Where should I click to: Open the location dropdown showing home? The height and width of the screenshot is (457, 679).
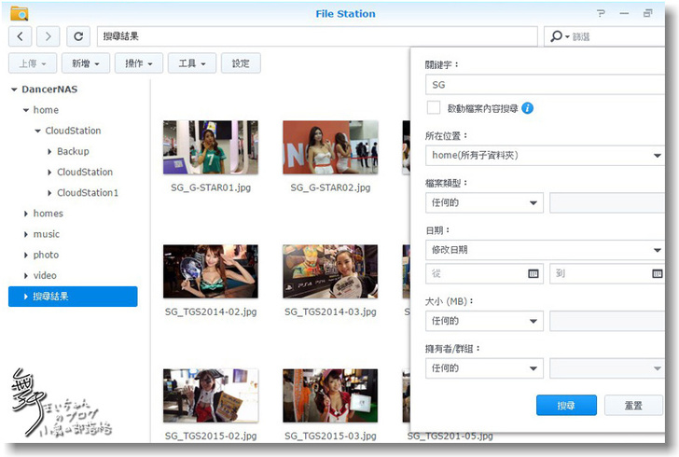pos(545,155)
